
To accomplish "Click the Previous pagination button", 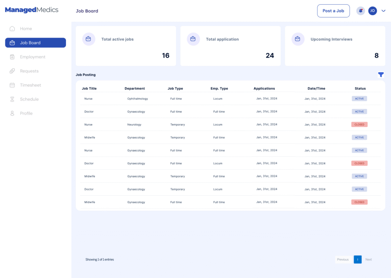I will (x=343, y=260).
